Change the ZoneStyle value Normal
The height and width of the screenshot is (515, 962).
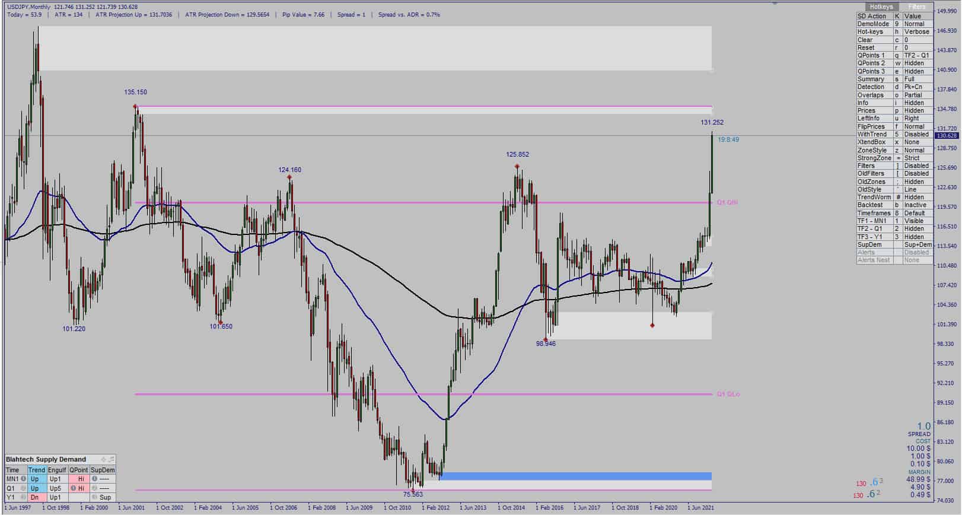pyautogui.click(x=917, y=150)
